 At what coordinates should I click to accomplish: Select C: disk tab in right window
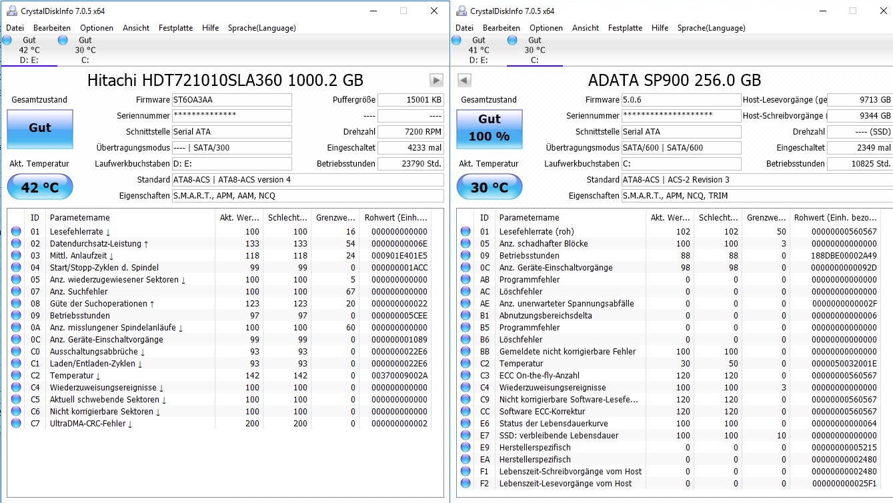[534, 50]
